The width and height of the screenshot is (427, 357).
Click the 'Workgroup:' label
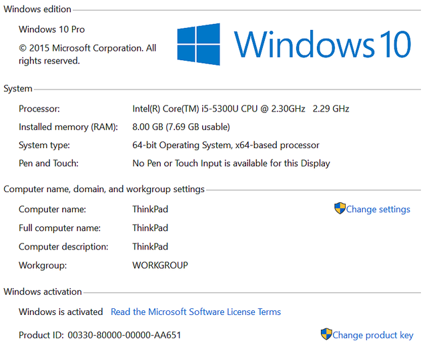point(43,265)
